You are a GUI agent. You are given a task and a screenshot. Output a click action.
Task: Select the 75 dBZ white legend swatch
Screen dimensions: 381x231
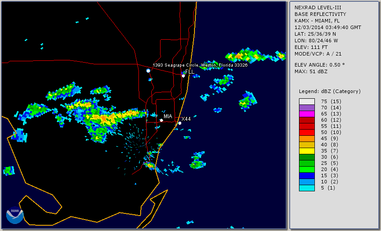pos(307,101)
